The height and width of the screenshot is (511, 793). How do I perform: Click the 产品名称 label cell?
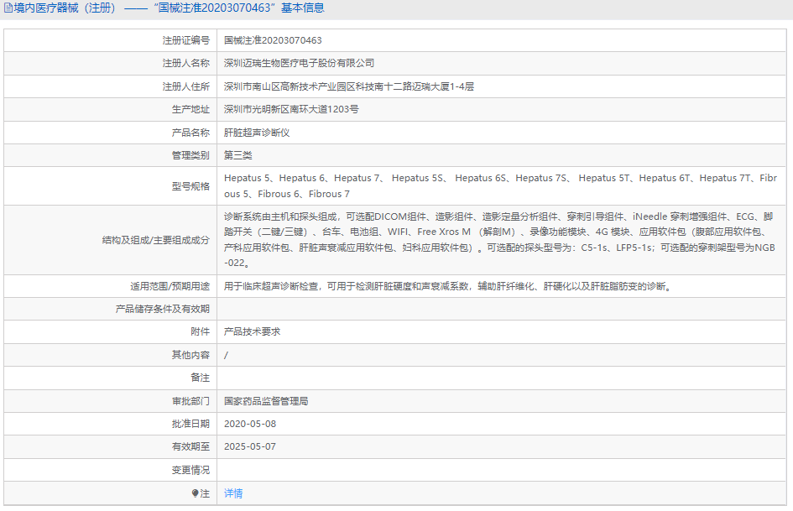click(x=110, y=133)
